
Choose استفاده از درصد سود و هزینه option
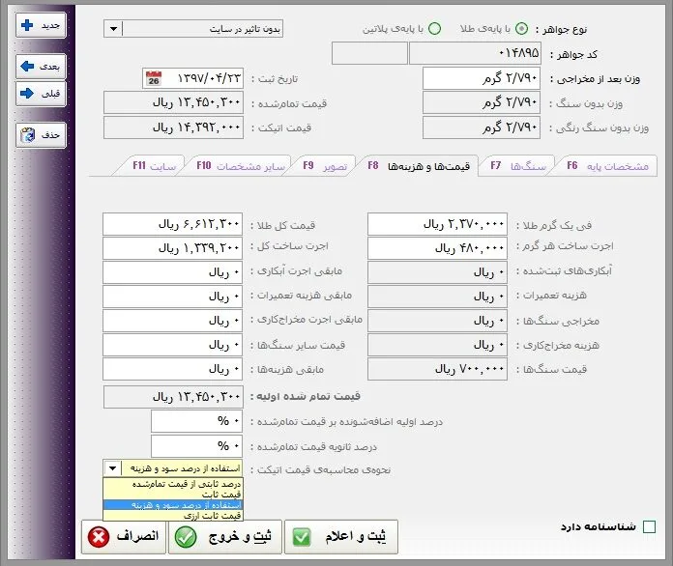click(173, 505)
